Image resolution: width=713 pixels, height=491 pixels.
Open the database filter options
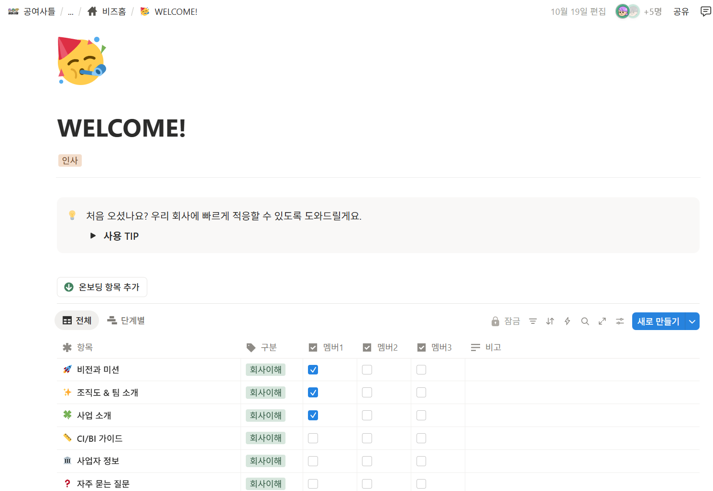click(533, 321)
